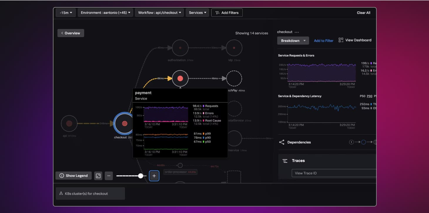Image resolution: width=429 pixels, height=213 pixels.
Task: Click the Traces list icon
Action: coord(285,160)
